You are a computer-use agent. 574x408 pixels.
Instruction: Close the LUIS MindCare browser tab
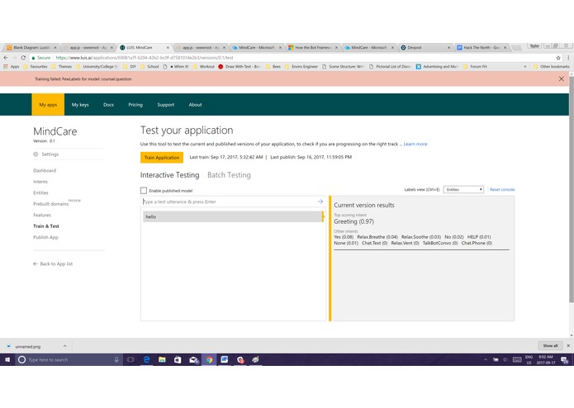click(168, 48)
